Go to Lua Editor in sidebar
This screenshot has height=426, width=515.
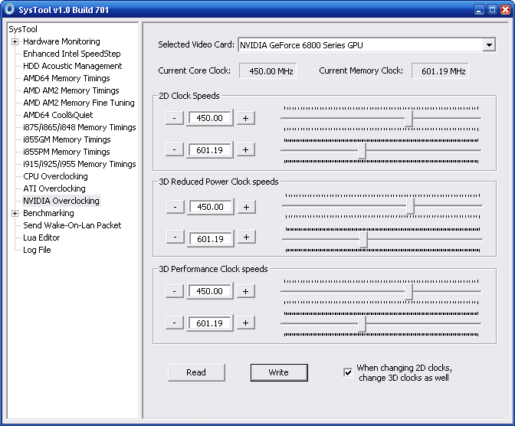point(41,238)
